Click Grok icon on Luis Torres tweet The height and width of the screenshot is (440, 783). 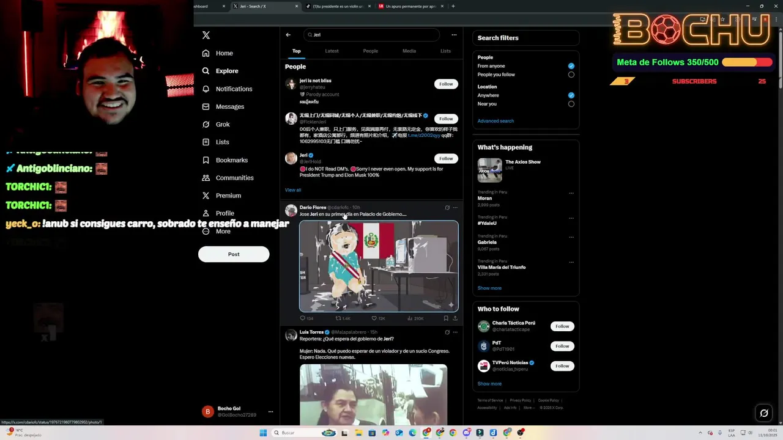(447, 332)
